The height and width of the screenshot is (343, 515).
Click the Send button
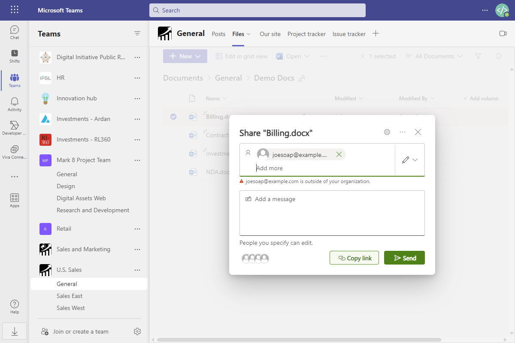pyautogui.click(x=404, y=258)
